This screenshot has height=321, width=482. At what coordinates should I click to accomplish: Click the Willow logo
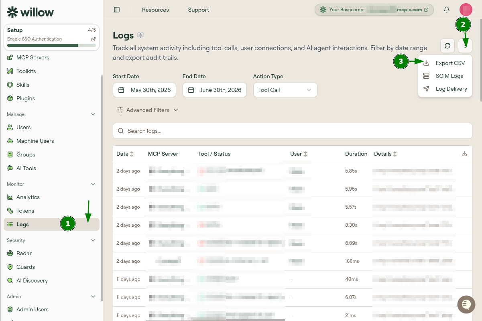(x=30, y=12)
